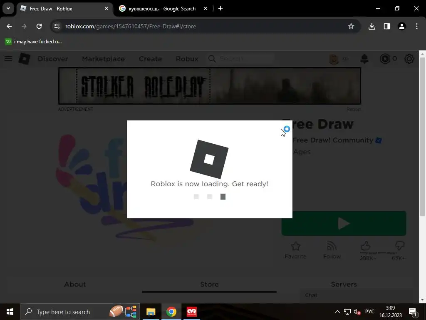Image resolution: width=426 pixels, height=320 pixels.
Task: Report the advertisement
Action: (354, 109)
